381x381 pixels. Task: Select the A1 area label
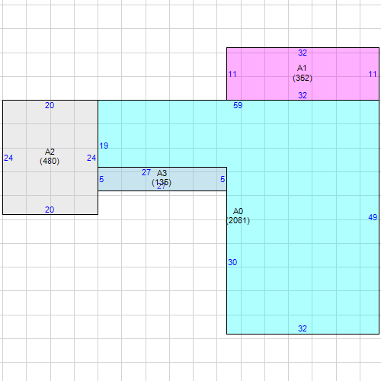point(302,68)
